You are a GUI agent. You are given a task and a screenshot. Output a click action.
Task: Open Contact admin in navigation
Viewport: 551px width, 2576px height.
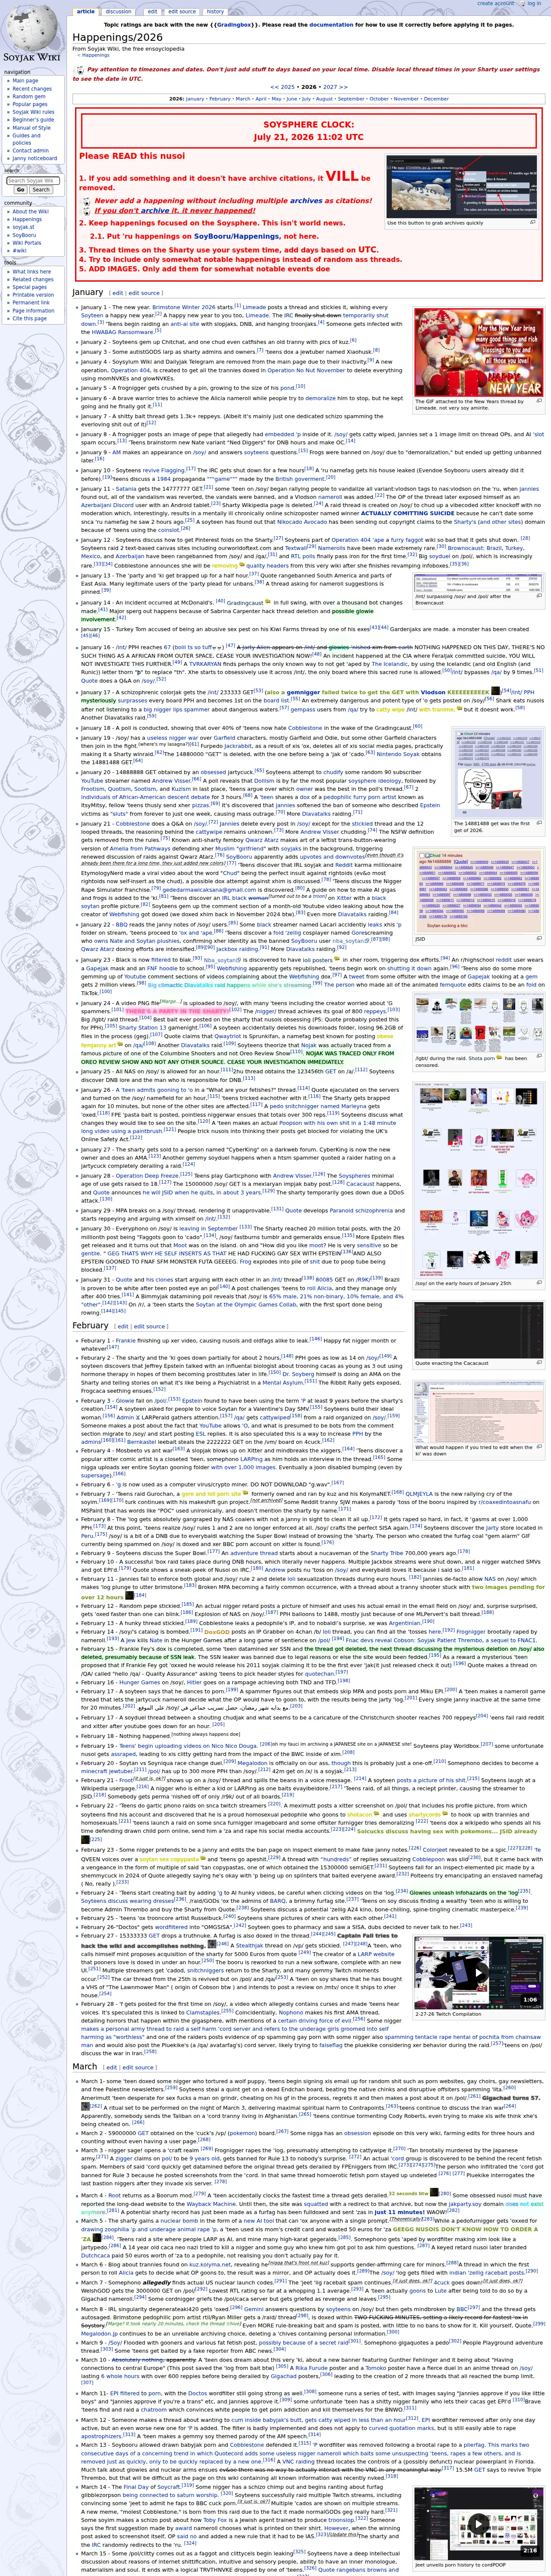(30, 151)
